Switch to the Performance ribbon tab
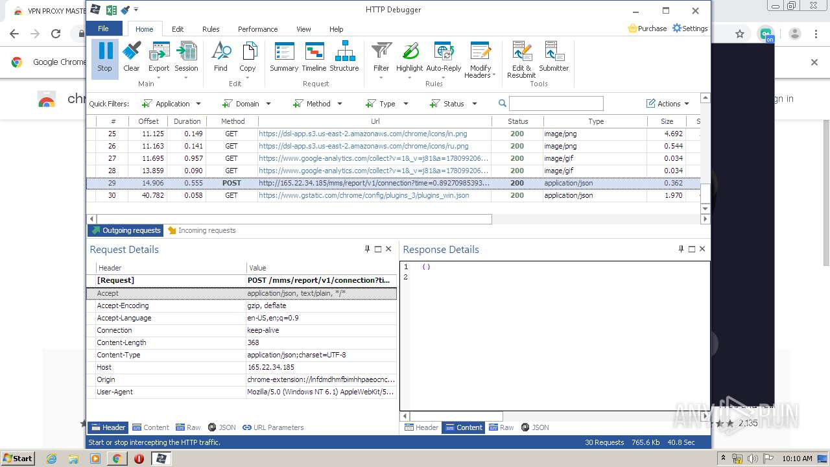Image resolution: width=830 pixels, height=467 pixels. pyautogui.click(x=257, y=29)
